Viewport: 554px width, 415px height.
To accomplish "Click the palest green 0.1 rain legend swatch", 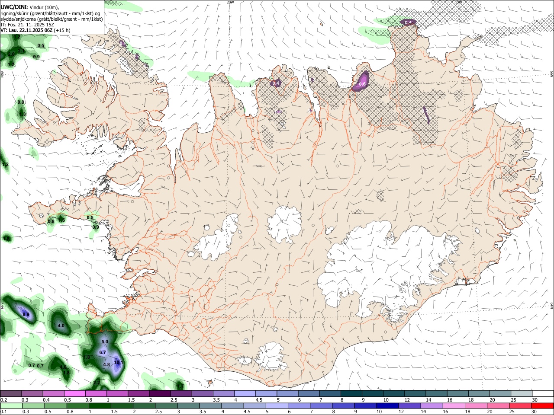I will 11,406.
